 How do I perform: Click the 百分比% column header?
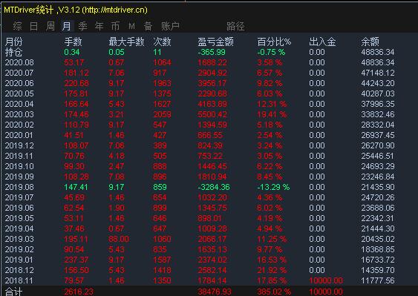pyautogui.click(x=274, y=42)
